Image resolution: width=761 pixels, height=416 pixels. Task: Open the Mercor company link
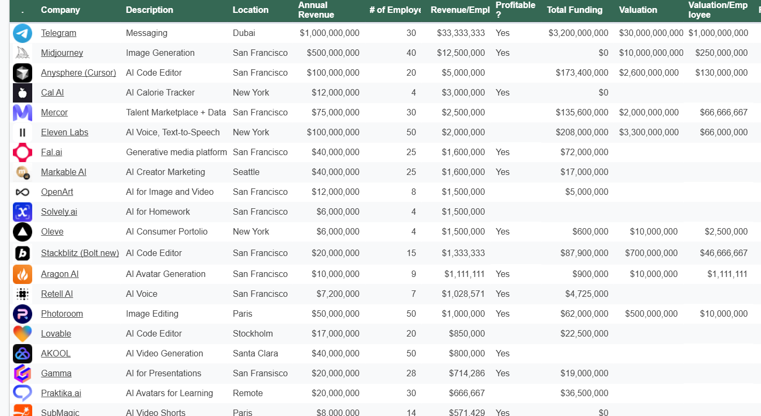54,113
